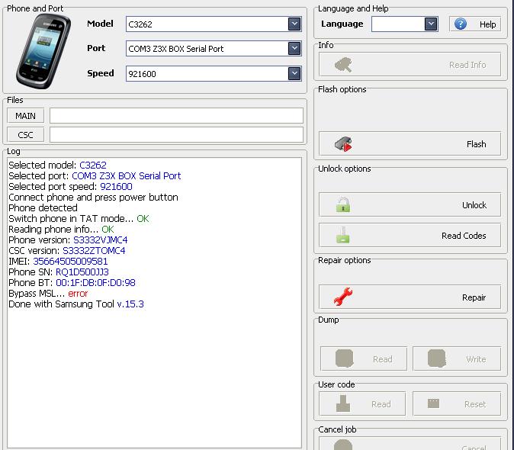Click log line 'Selected port speed: 921600'
The width and height of the screenshot is (514, 450).
70,187
